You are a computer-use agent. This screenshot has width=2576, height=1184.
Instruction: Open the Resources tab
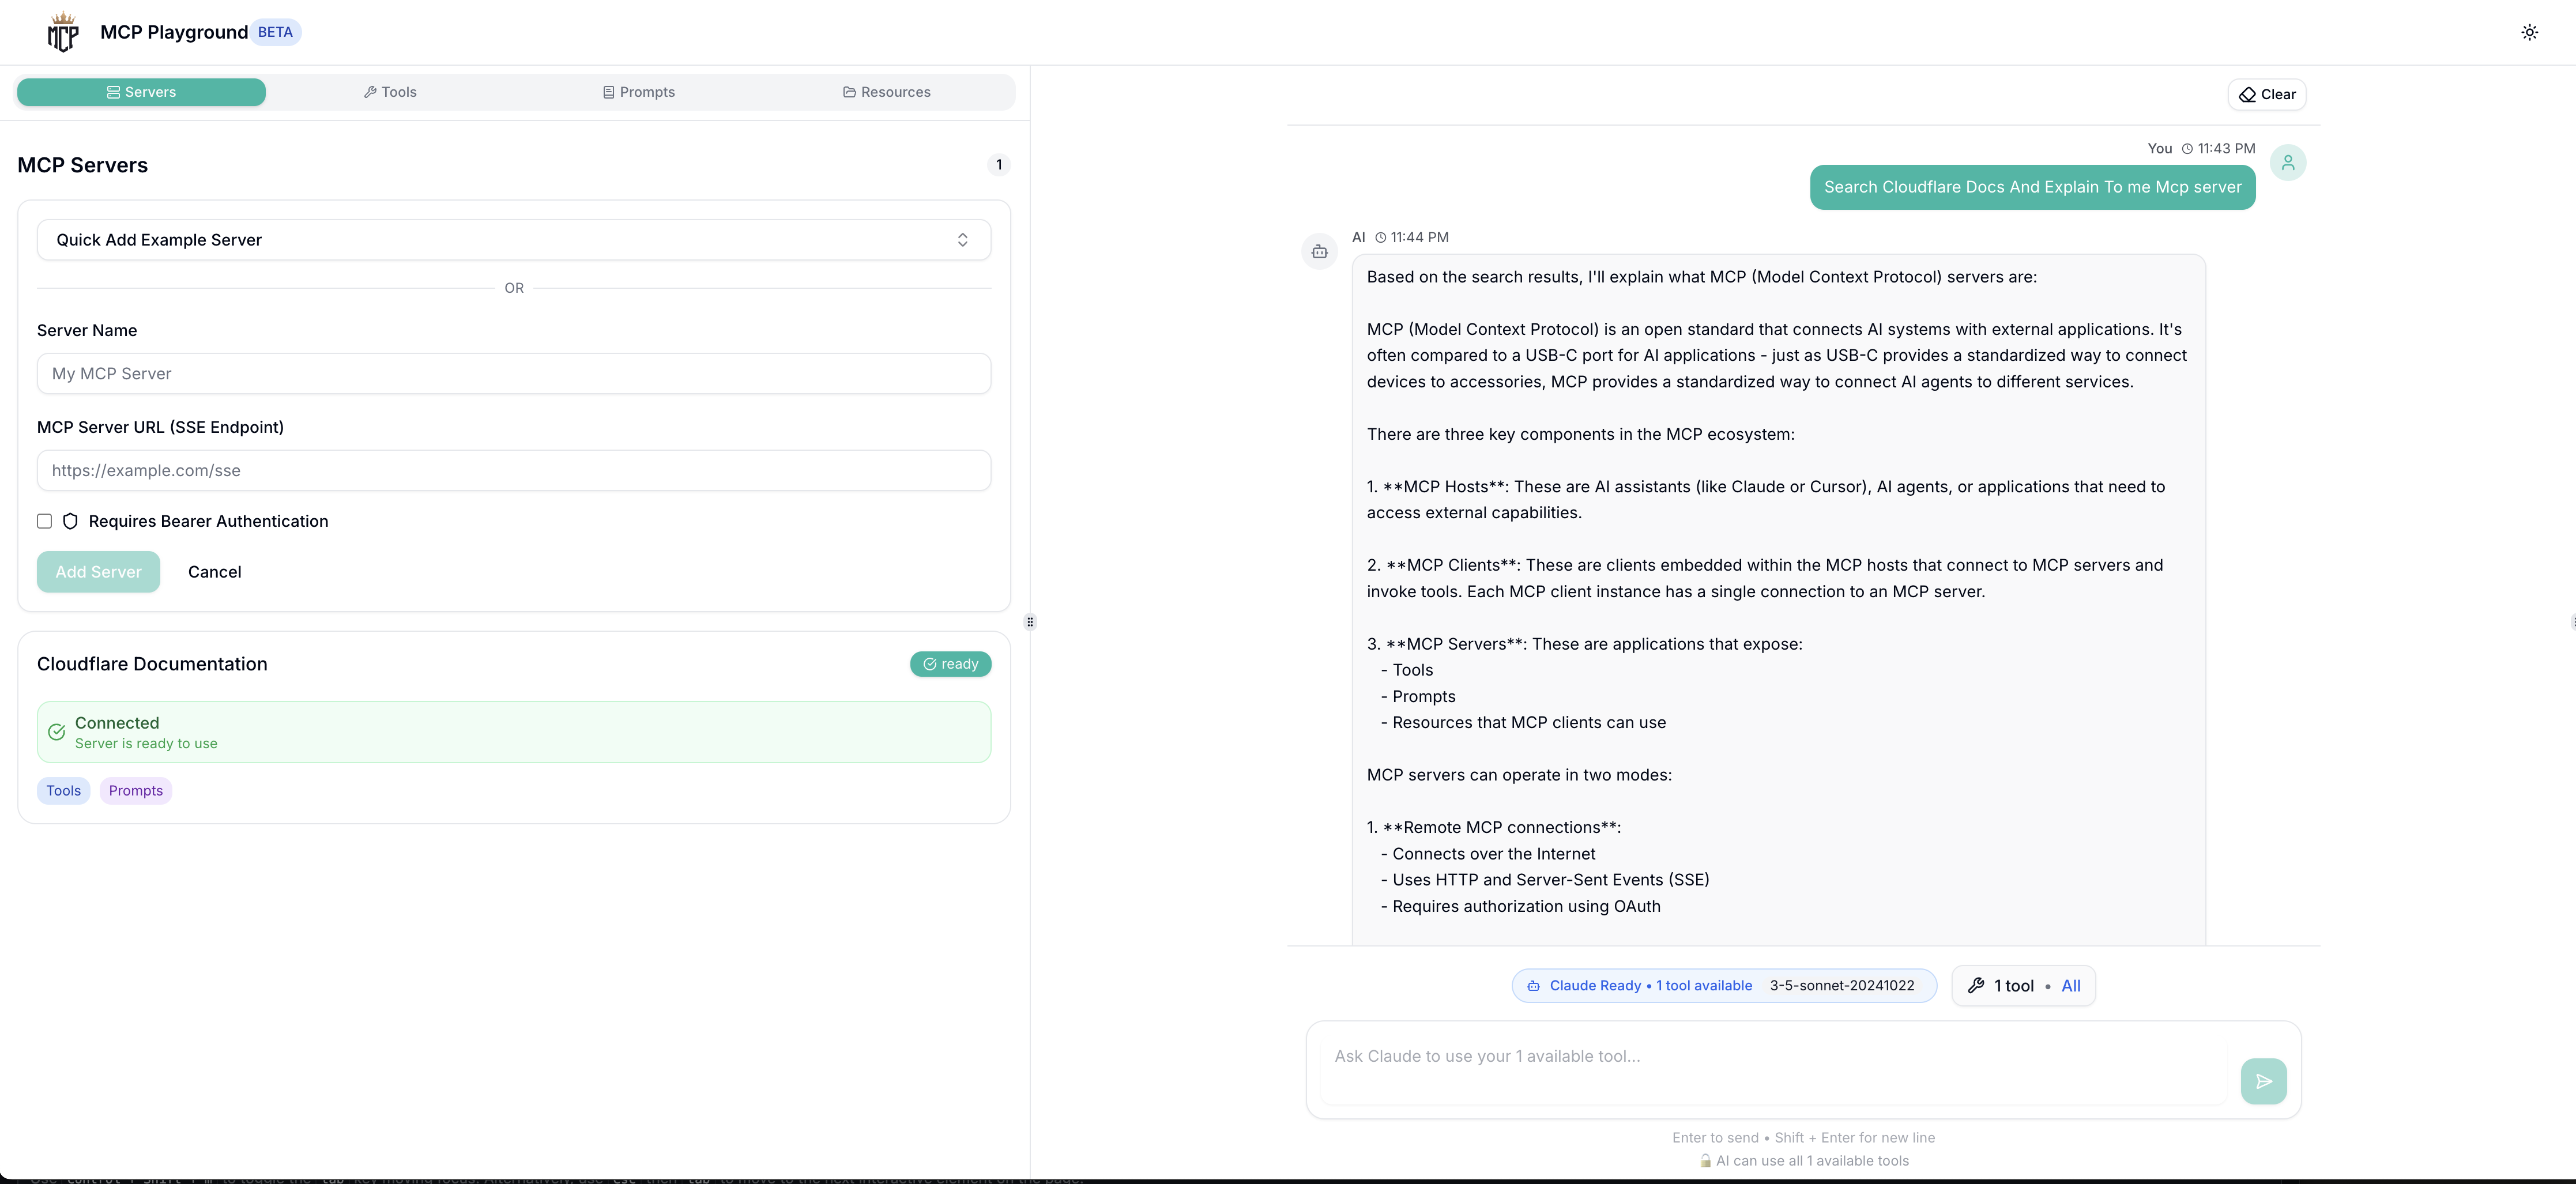tap(887, 92)
